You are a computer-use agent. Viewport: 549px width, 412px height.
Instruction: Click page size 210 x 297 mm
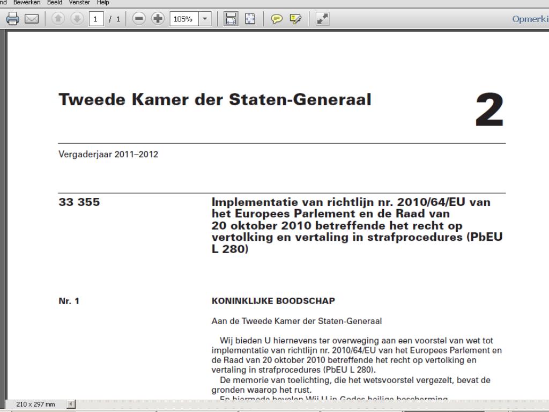35,404
